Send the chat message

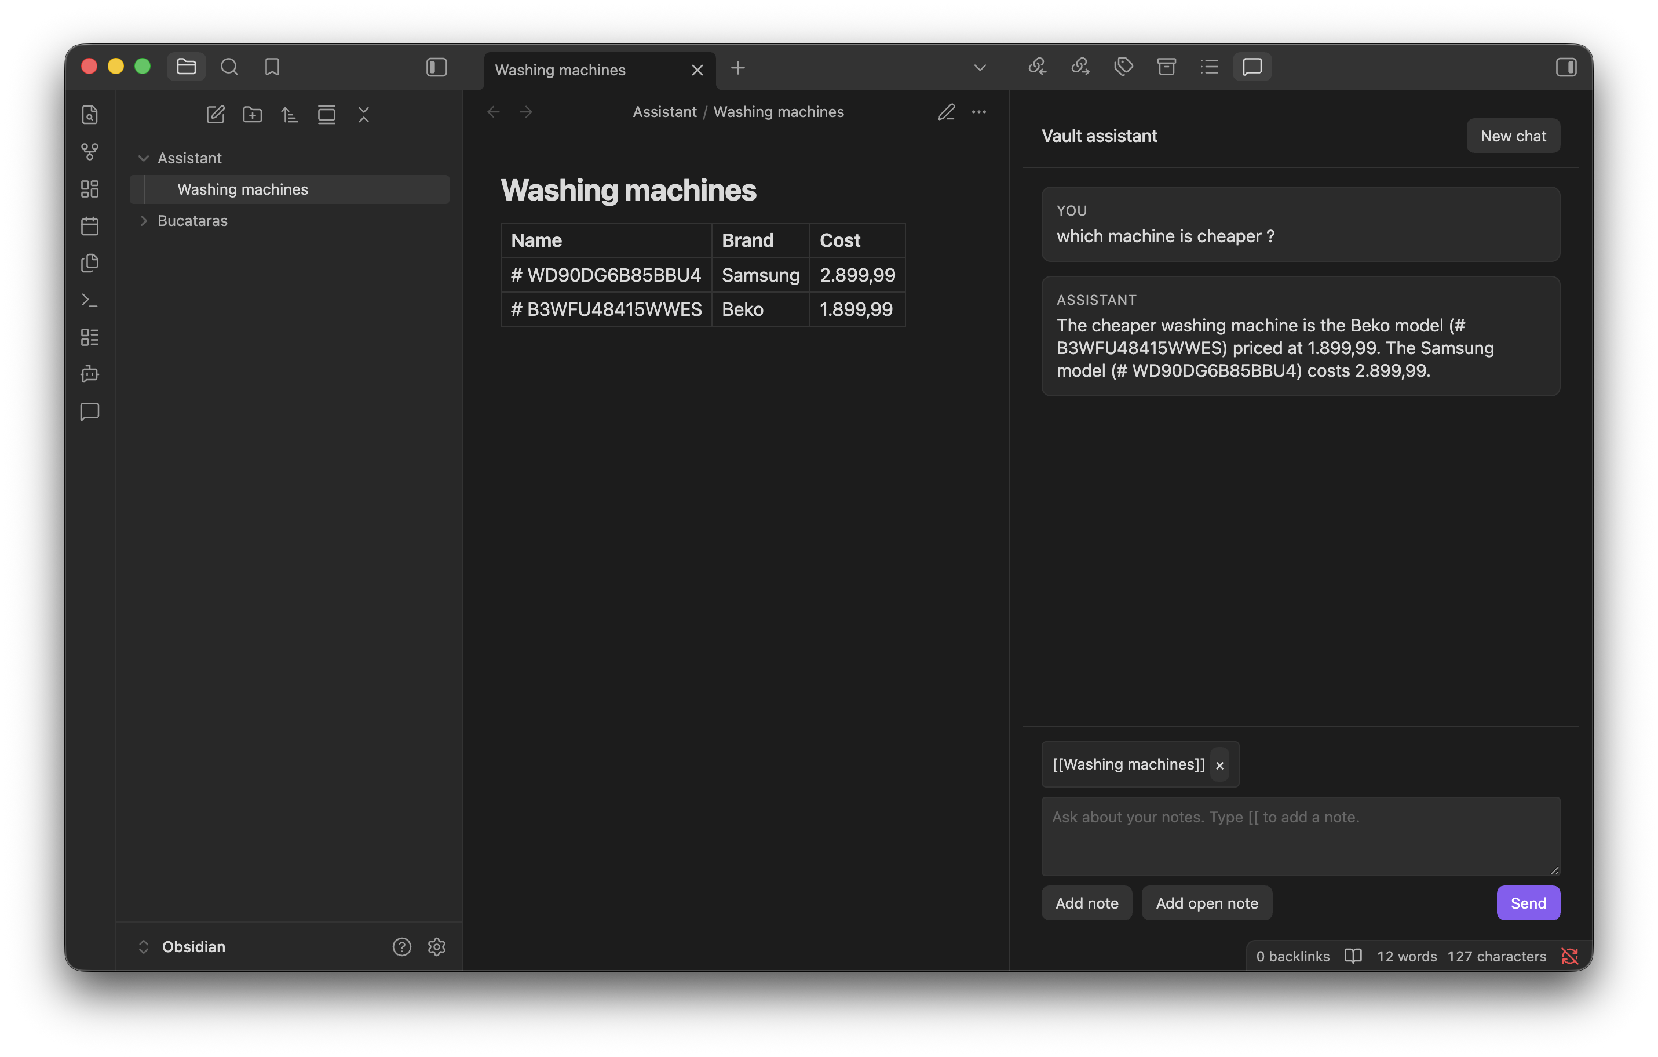click(x=1528, y=903)
